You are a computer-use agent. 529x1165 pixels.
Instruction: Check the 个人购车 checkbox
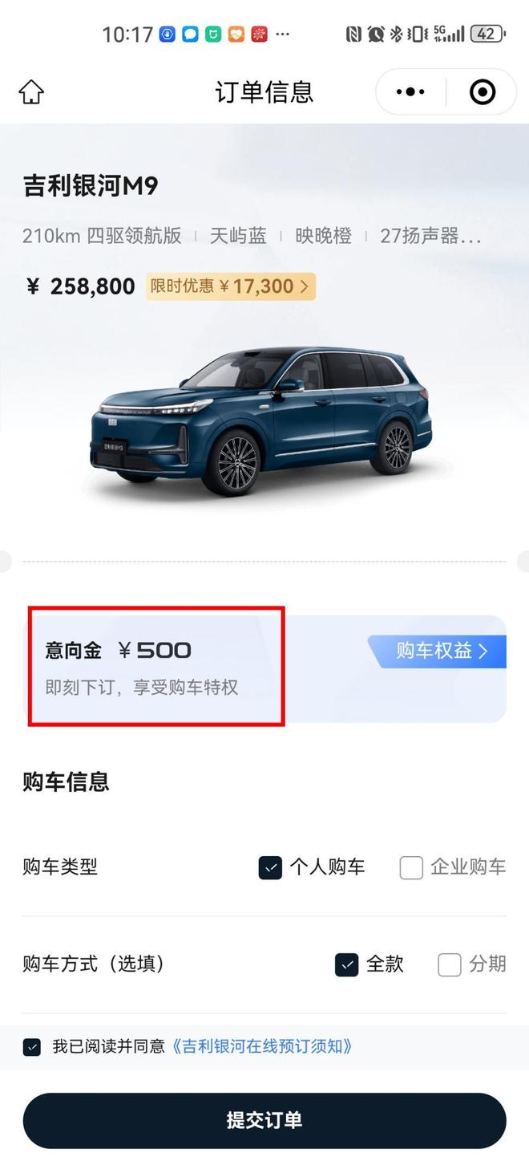point(270,867)
